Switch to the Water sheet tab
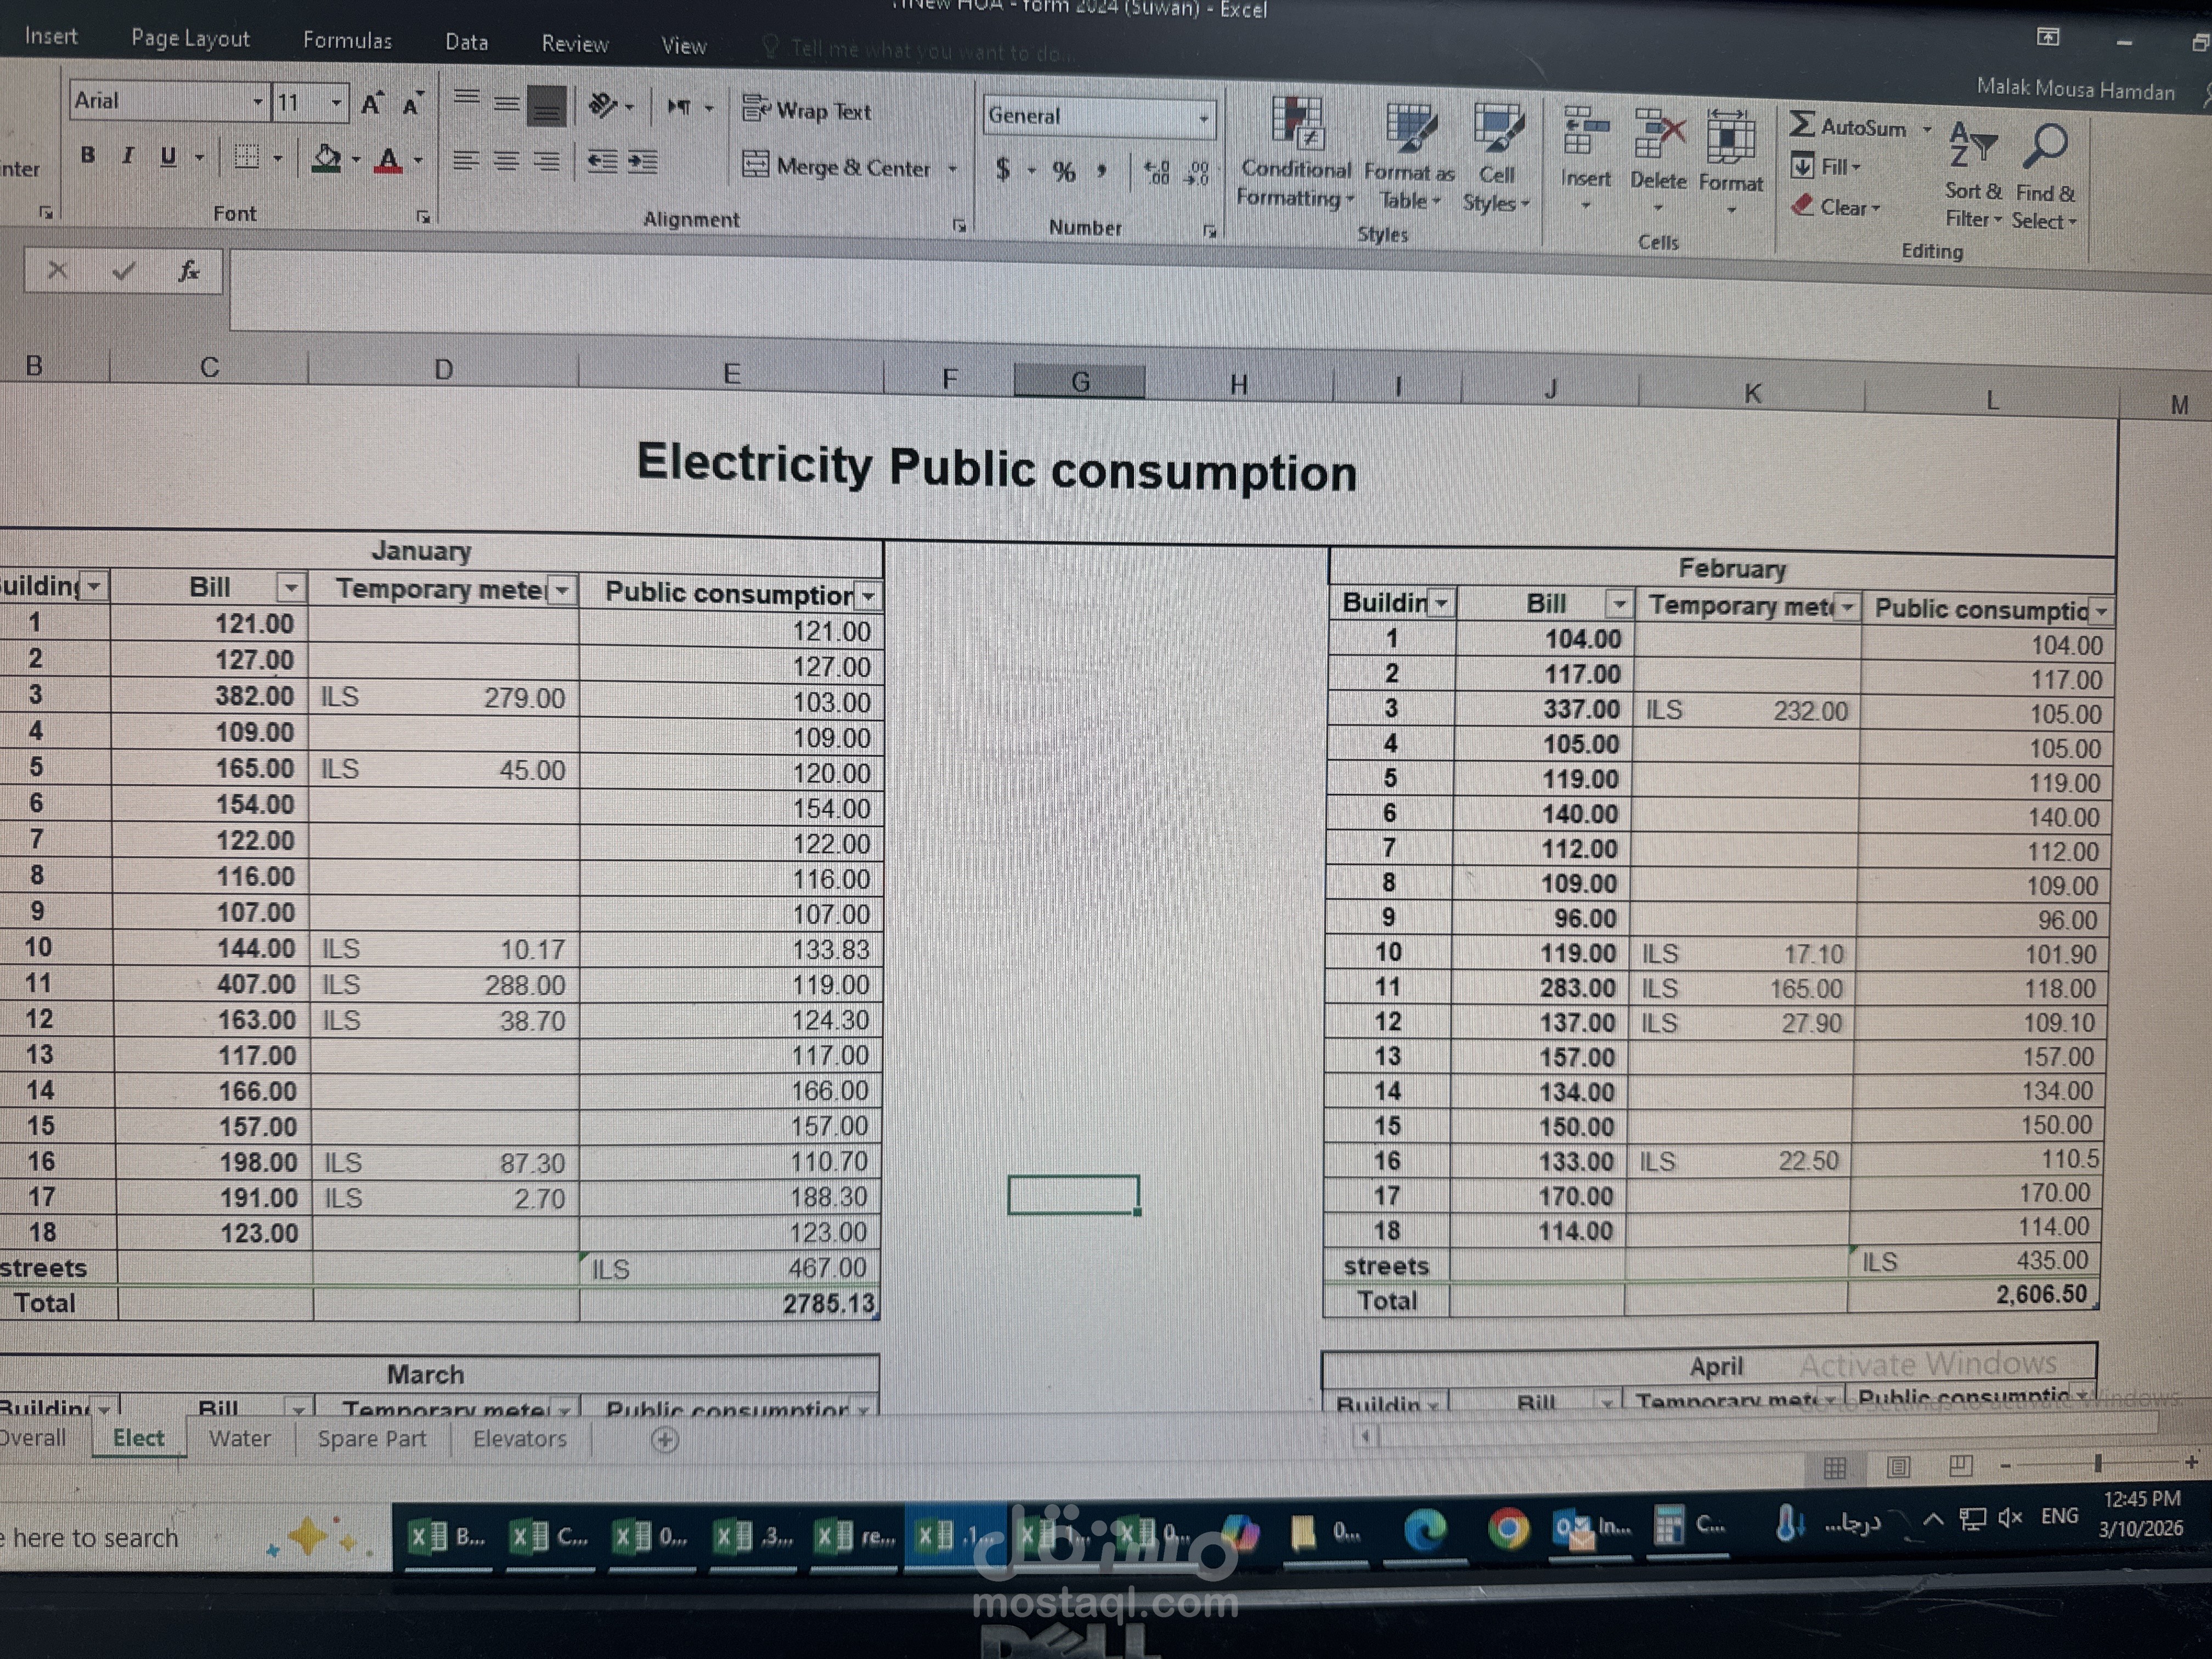The image size is (2212, 1659). tap(240, 1438)
